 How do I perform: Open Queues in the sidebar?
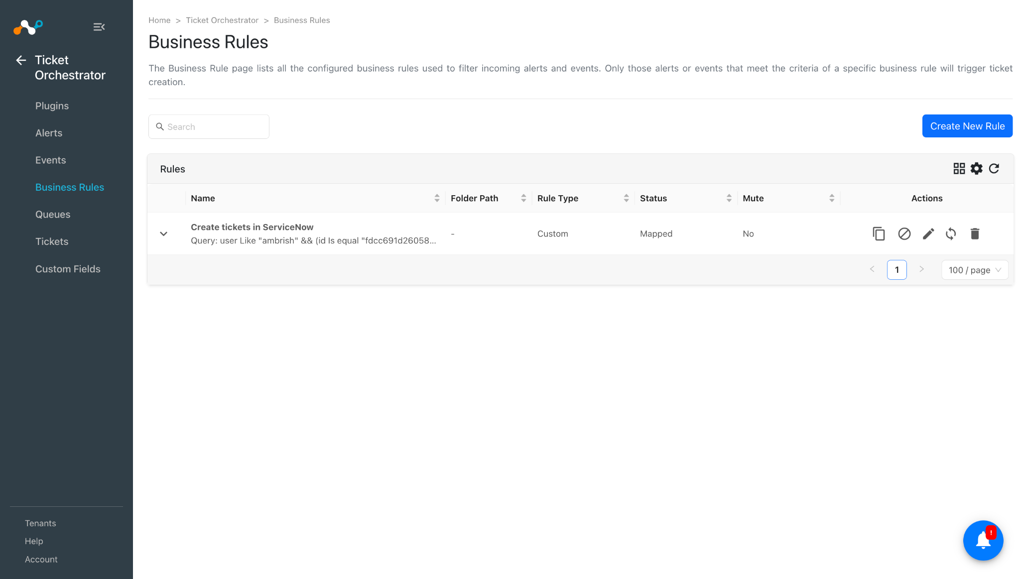[53, 215]
